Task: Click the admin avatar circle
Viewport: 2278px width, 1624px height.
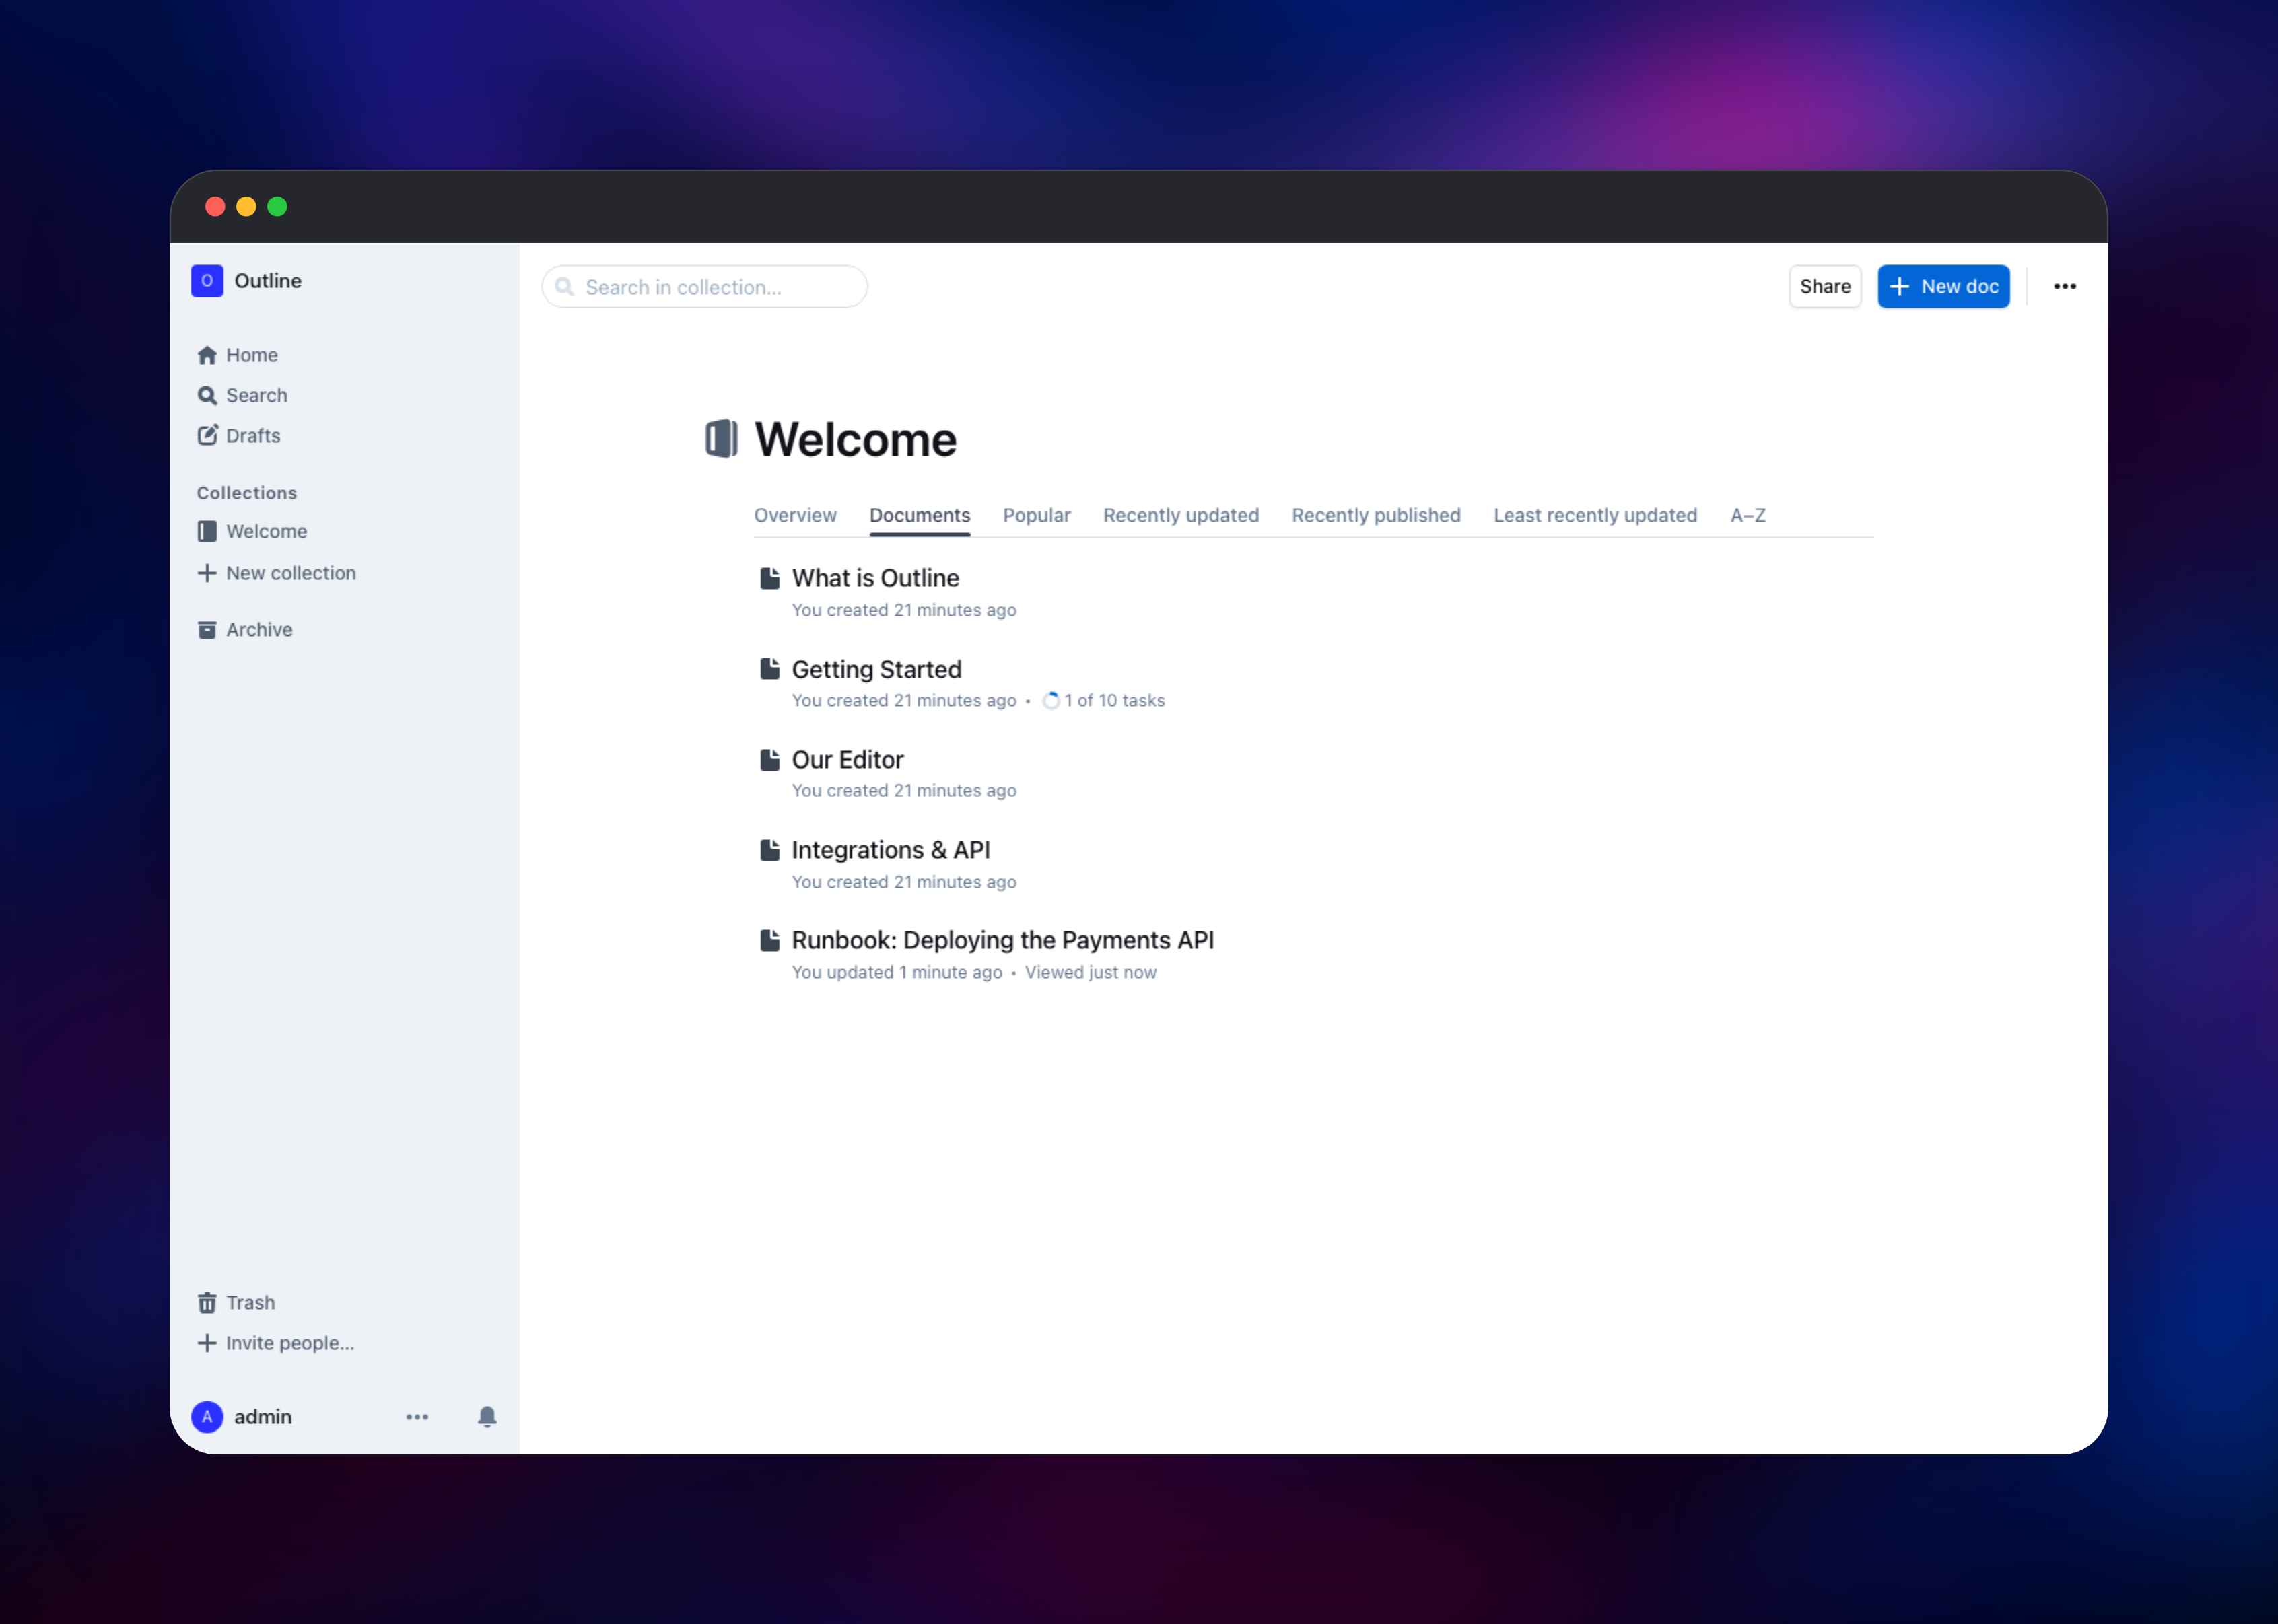Action: pyautogui.click(x=207, y=1416)
